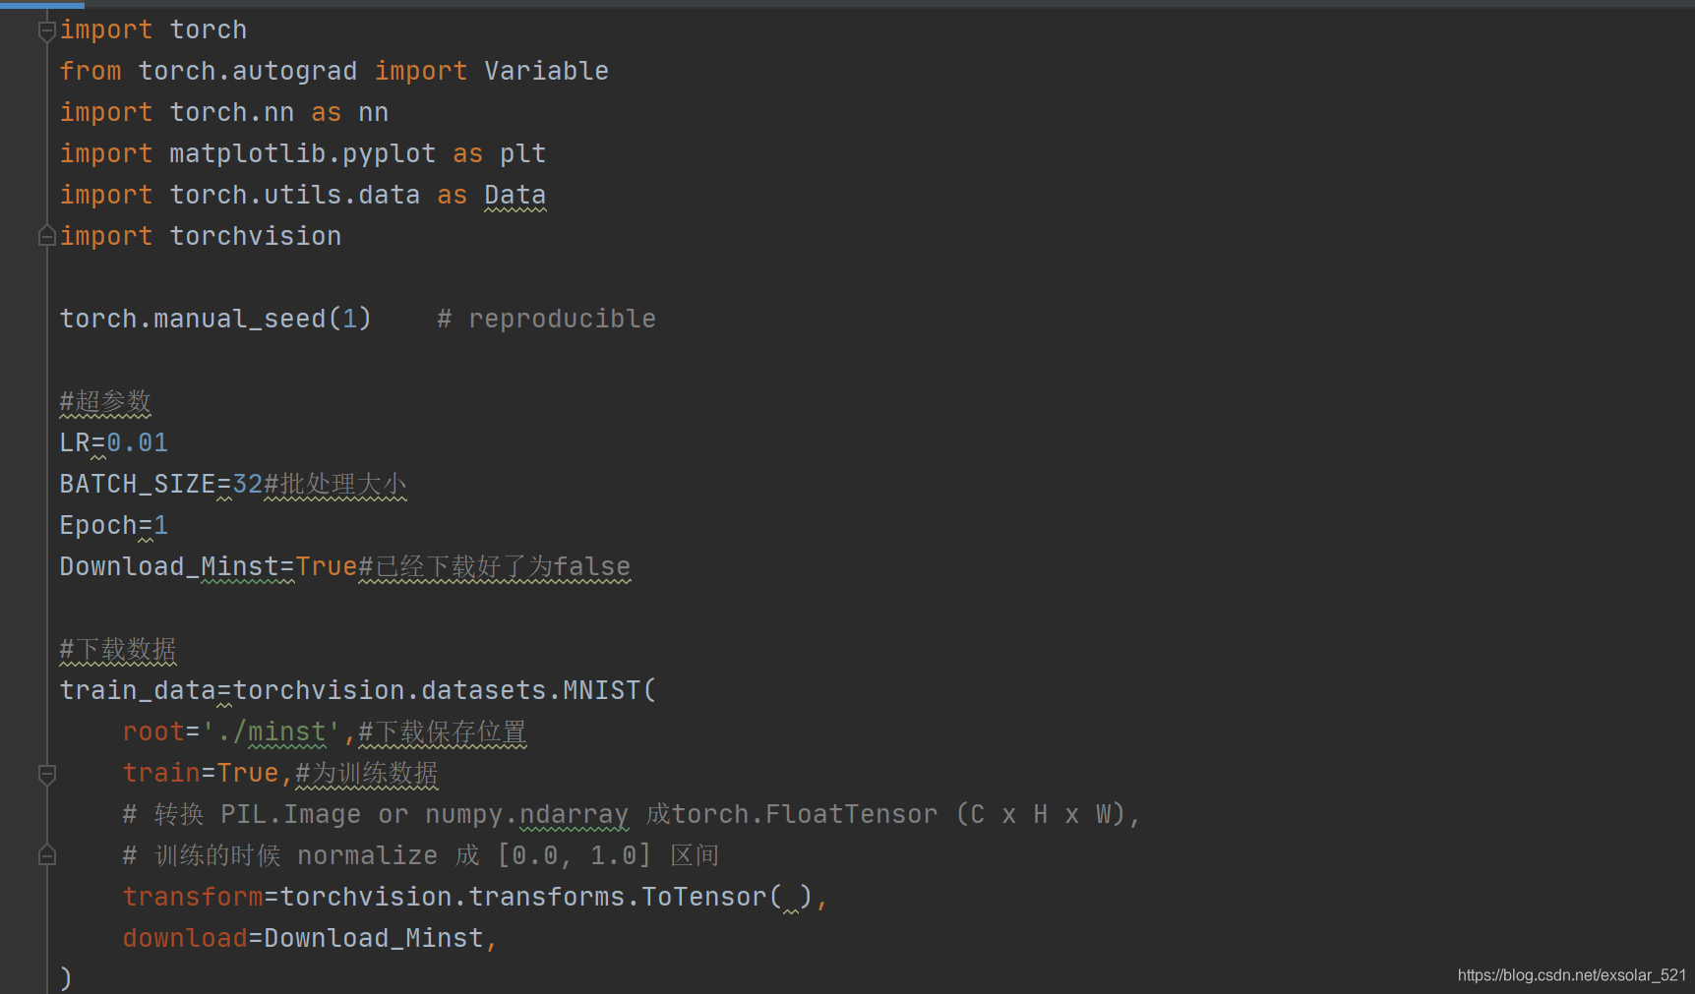Viewport: 1695px width, 994px height.
Task: Click 'Variable' in autograd import line
Action: point(546,72)
